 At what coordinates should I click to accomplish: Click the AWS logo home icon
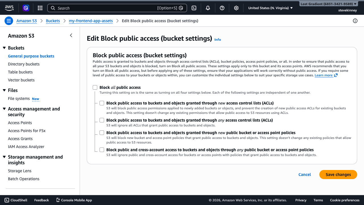[x=9, y=8]
